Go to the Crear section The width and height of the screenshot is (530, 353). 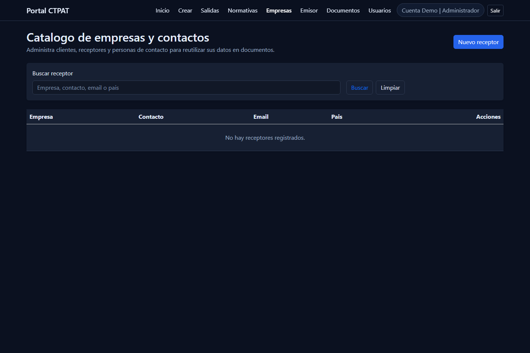click(x=185, y=11)
